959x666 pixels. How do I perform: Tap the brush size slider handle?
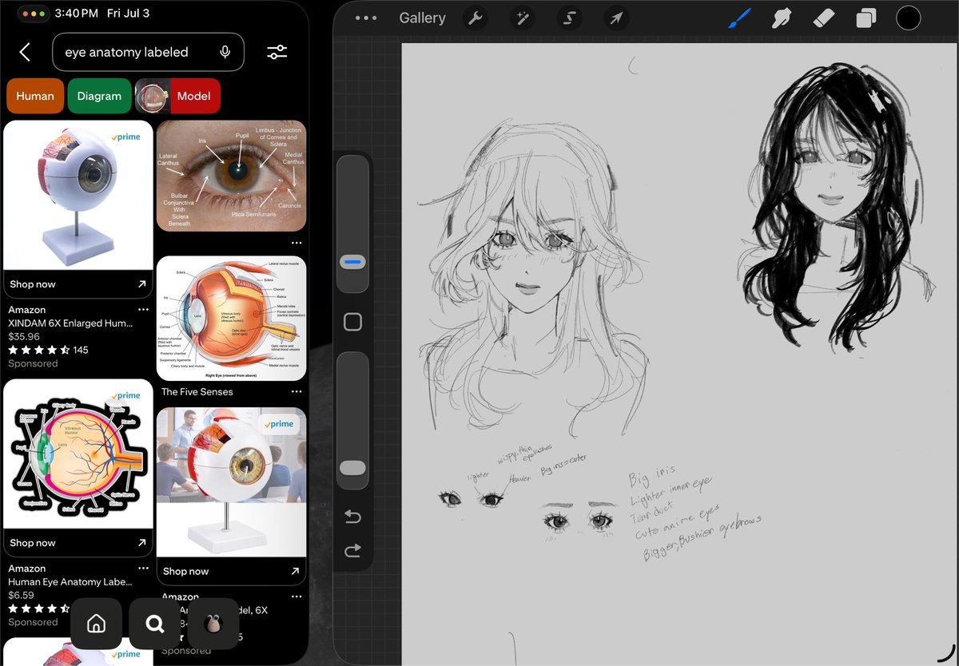tap(352, 261)
